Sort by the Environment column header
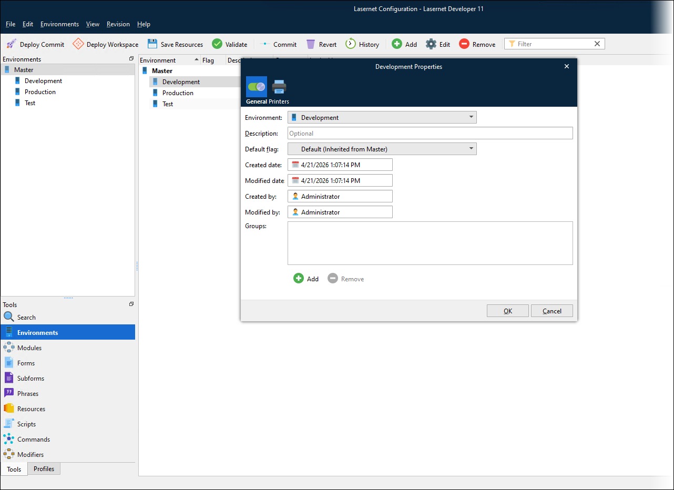Screen dimensions: 674x490 pyautogui.click(x=169, y=60)
